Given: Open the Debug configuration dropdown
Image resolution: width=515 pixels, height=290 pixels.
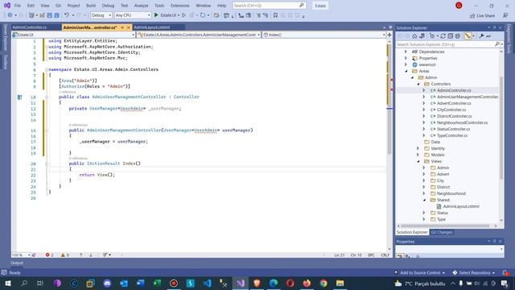Looking at the screenshot, I should [x=101, y=15].
